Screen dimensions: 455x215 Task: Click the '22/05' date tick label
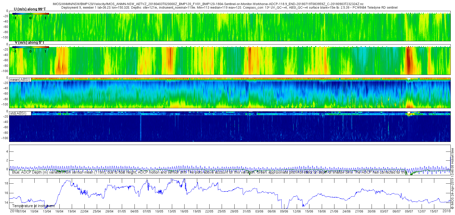[x=209, y=211]
